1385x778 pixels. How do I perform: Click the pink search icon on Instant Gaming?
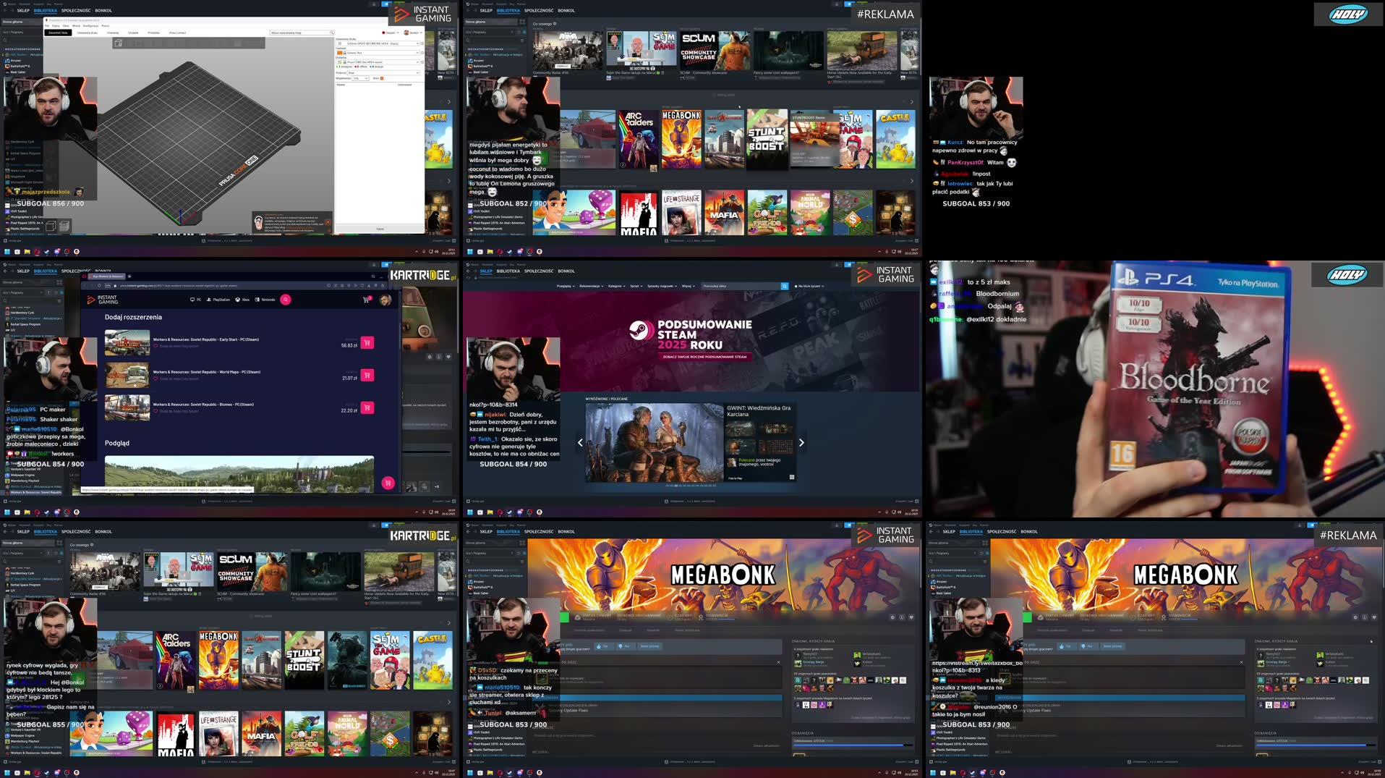pos(285,300)
